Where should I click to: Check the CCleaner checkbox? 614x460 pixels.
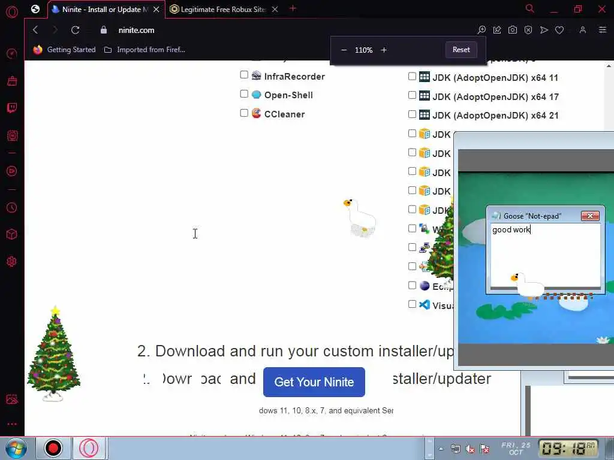click(x=244, y=113)
